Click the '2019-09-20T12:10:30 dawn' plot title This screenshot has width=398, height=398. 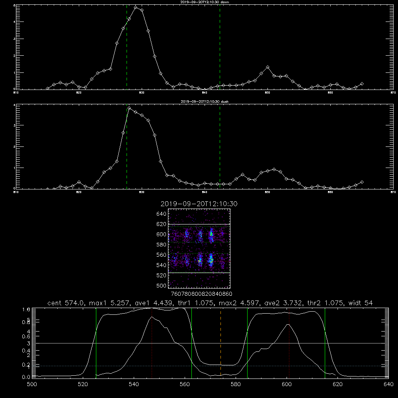click(x=205, y=2)
